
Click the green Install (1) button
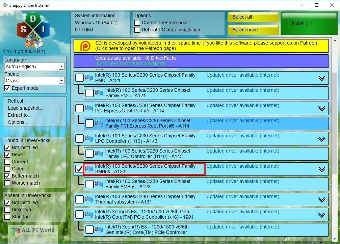309,23
